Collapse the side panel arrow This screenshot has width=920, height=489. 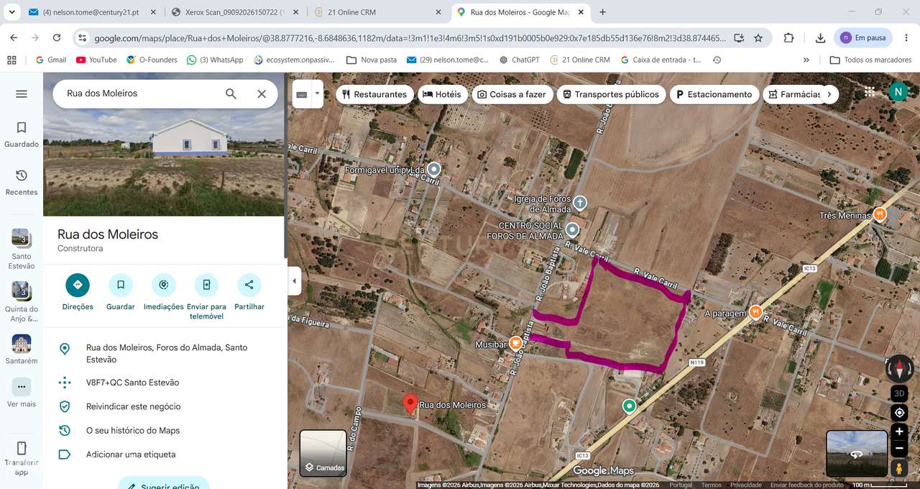pyautogui.click(x=294, y=281)
